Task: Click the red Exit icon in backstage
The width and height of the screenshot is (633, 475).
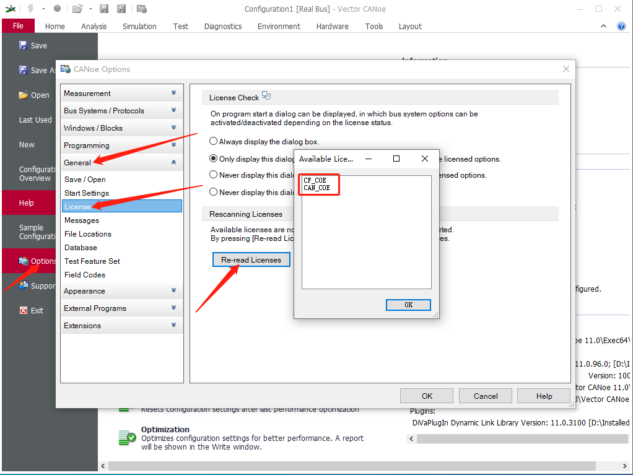Action: click(24, 310)
